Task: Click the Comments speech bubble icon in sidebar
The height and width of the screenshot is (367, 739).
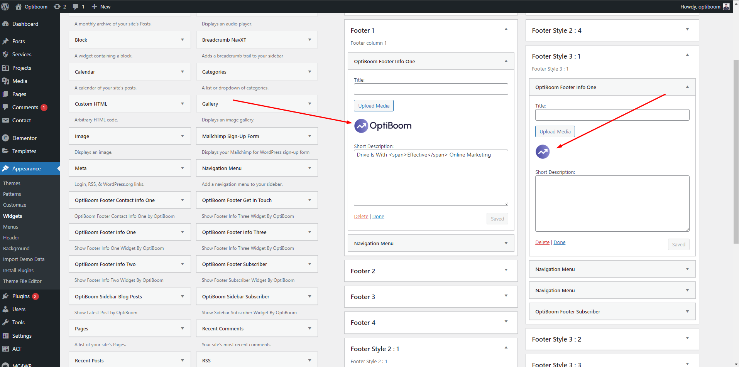Action: pos(5,107)
